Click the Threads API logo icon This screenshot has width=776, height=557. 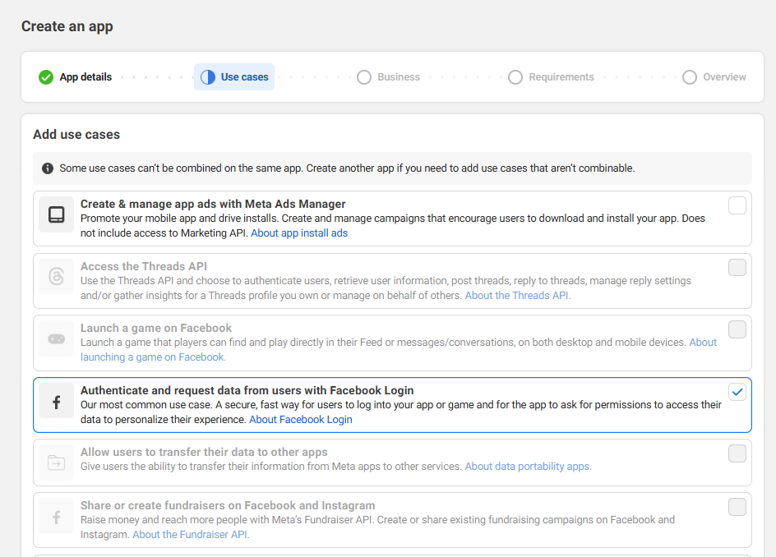(x=56, y=277)
